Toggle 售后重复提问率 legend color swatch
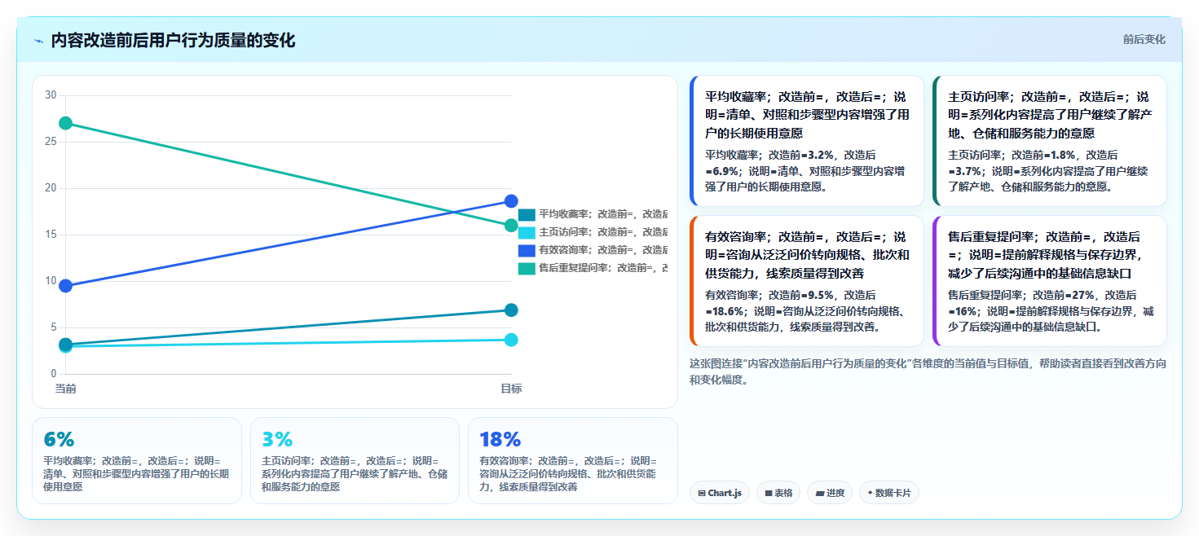Viewport: 1199px width, 536px height. coord(527,268)
